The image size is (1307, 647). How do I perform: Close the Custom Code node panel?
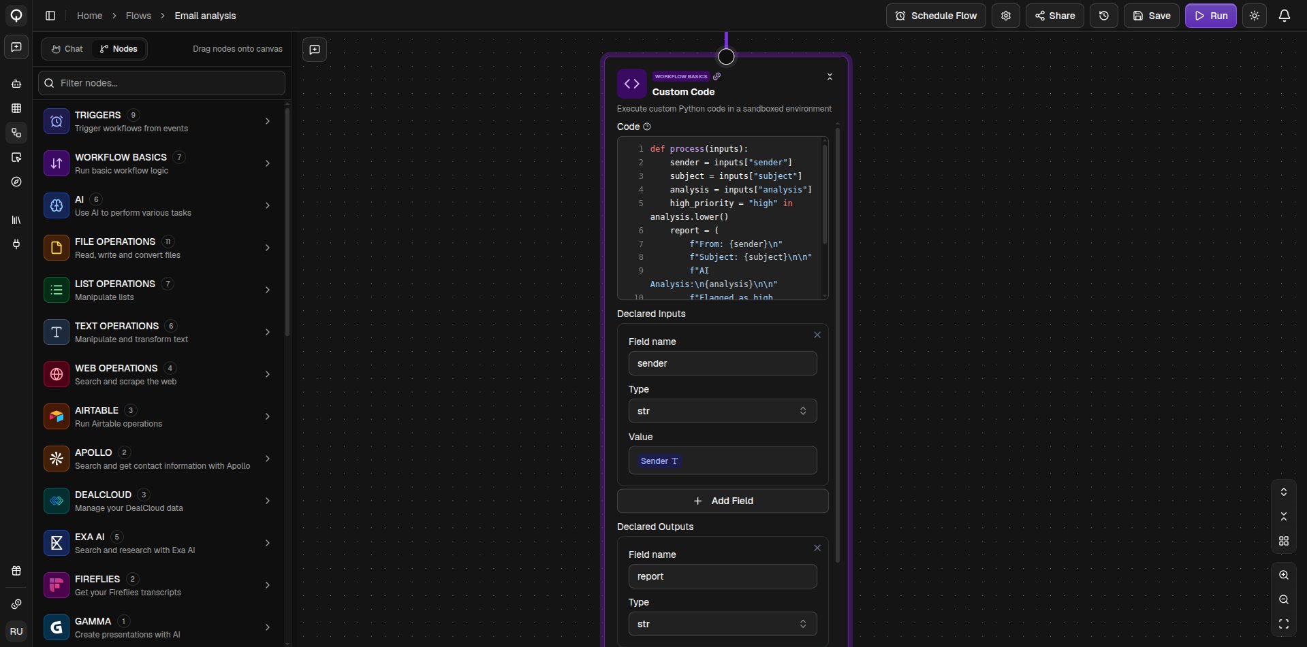pyautogui.click(x=830, y=77)
